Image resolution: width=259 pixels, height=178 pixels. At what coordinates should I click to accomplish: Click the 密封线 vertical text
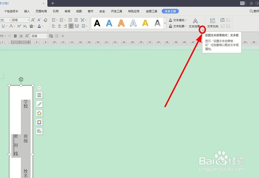pos(16,145)
